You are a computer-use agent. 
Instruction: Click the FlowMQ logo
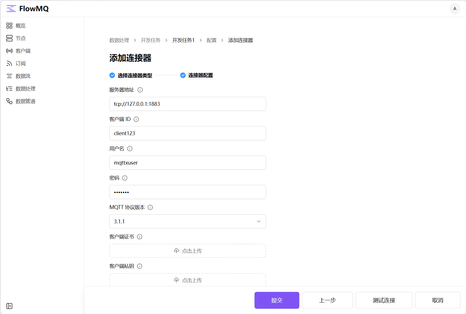(27, 9)
